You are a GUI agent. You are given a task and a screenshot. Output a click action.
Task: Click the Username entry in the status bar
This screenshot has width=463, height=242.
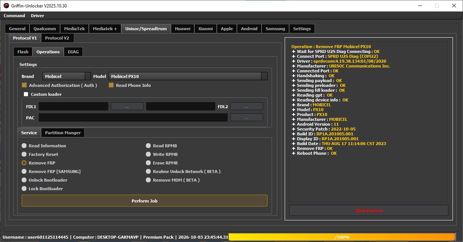[35, 237]
